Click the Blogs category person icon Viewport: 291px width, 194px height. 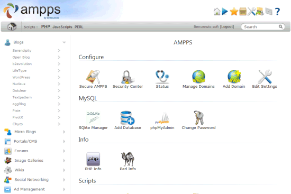(x=7, y=42)
